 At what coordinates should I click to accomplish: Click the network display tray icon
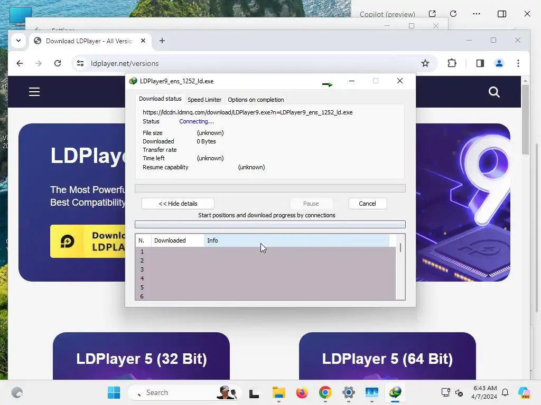(x=446, y=392)
